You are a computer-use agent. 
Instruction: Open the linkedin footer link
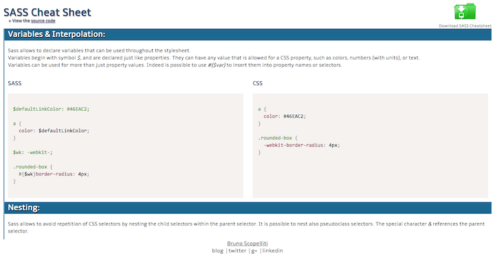click(x=272, y=250)
